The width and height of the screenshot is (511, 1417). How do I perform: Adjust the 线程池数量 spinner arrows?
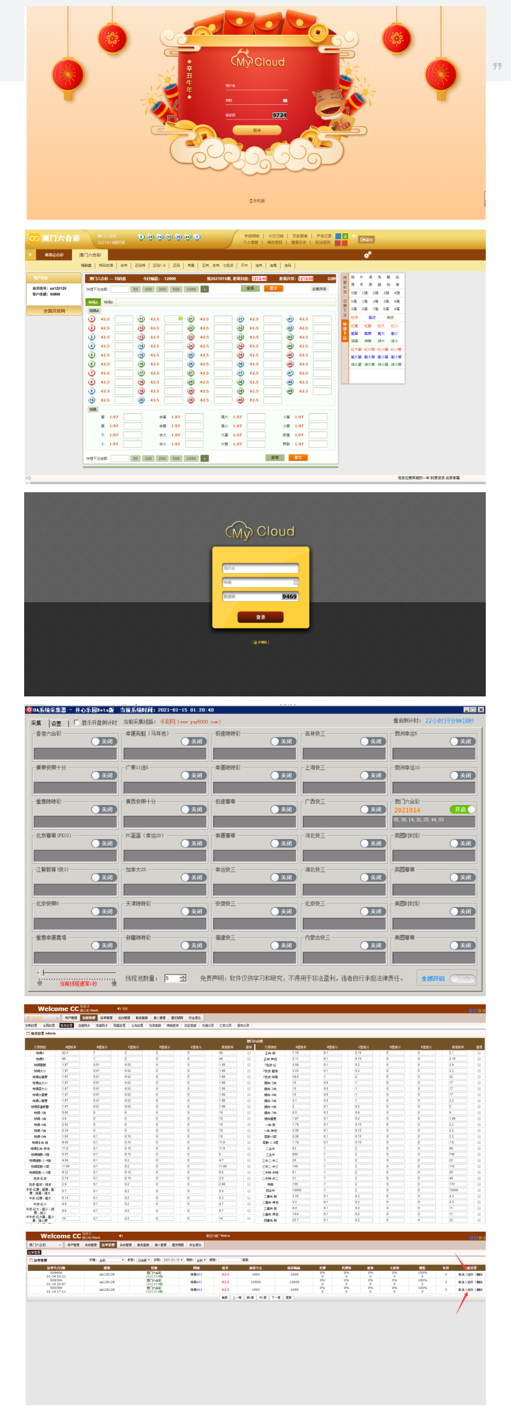click(x=183, y=978)
